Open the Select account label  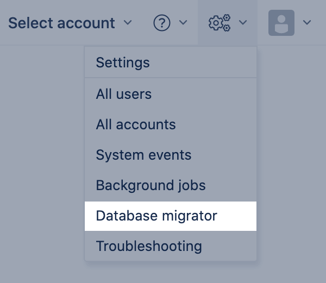[61, 23]
